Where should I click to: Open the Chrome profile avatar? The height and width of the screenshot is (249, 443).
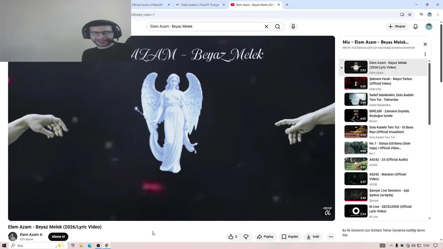pyautogui.click(x=430, y=15)
